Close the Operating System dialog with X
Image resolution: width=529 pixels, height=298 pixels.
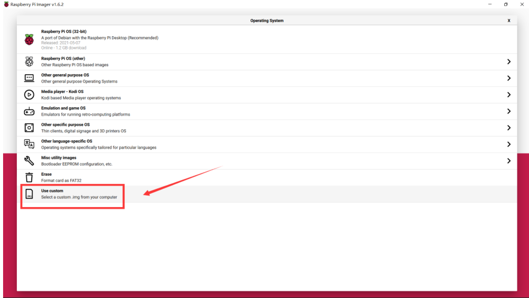pyautogui.click(x=509, y=21)
